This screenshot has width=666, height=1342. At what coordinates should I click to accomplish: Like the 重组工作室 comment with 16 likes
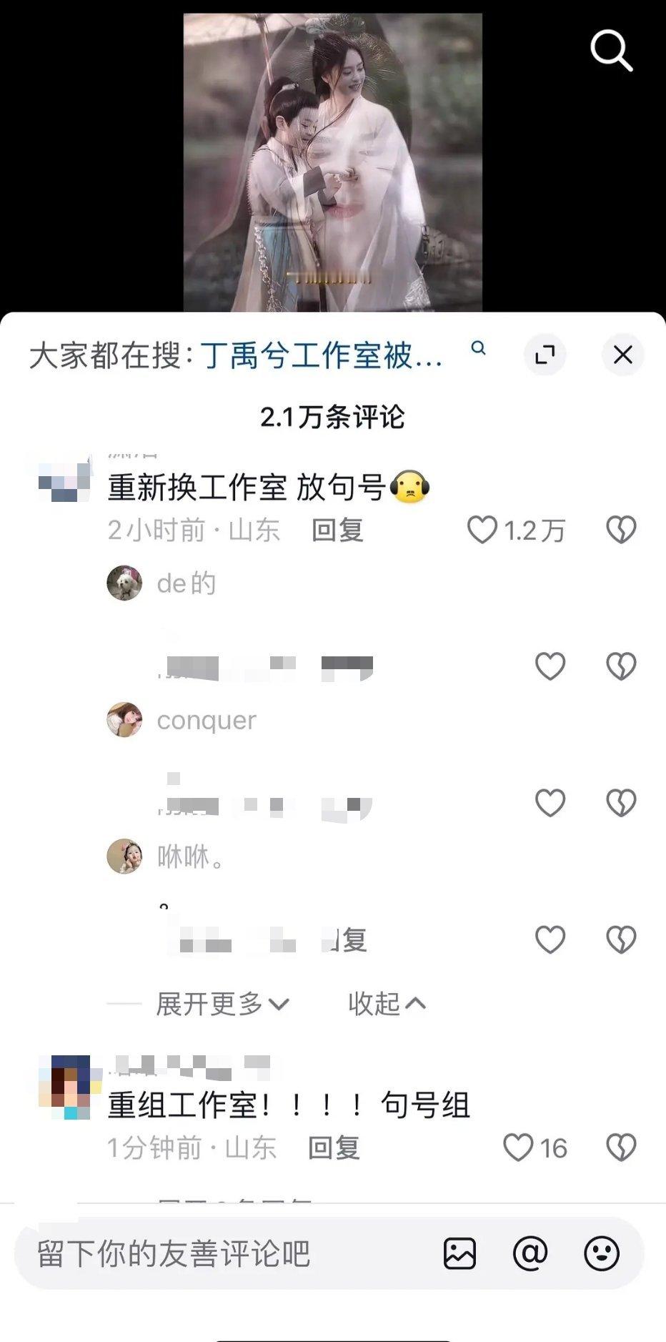click(518, 1148)
